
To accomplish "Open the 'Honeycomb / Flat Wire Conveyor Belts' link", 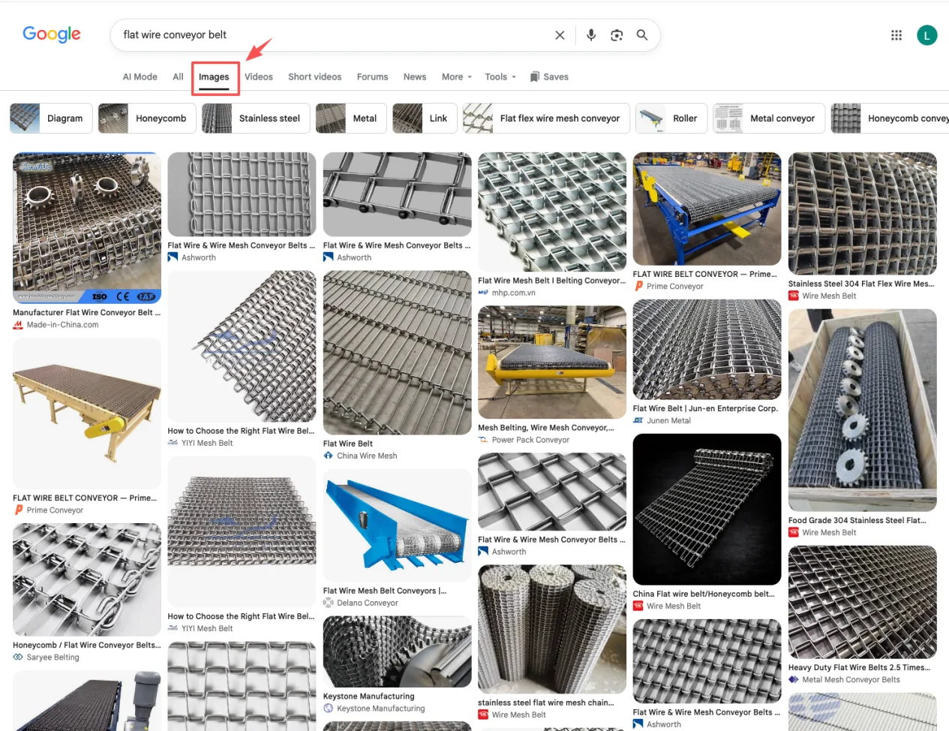I will (86, 645).
